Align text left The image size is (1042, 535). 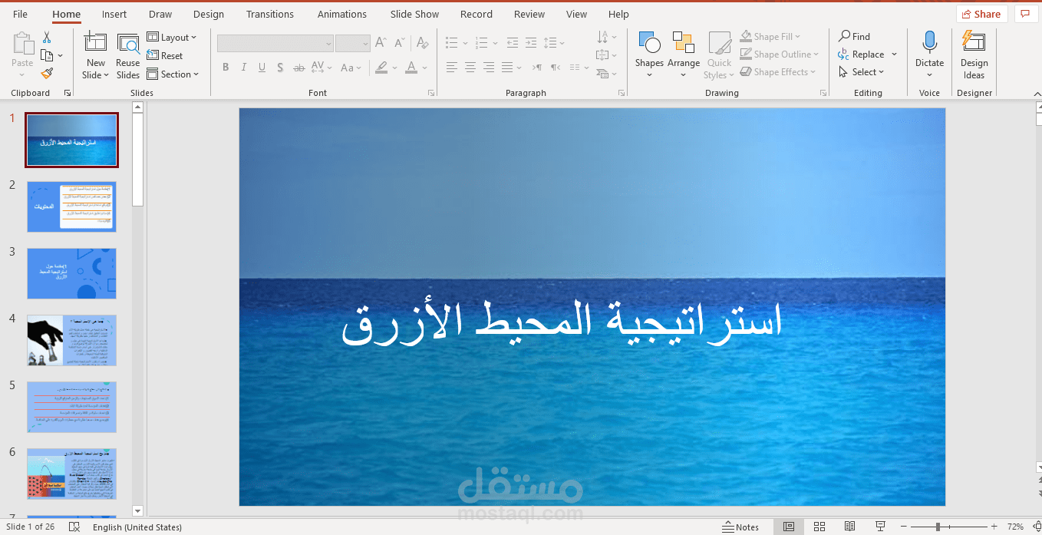[452, 68]
